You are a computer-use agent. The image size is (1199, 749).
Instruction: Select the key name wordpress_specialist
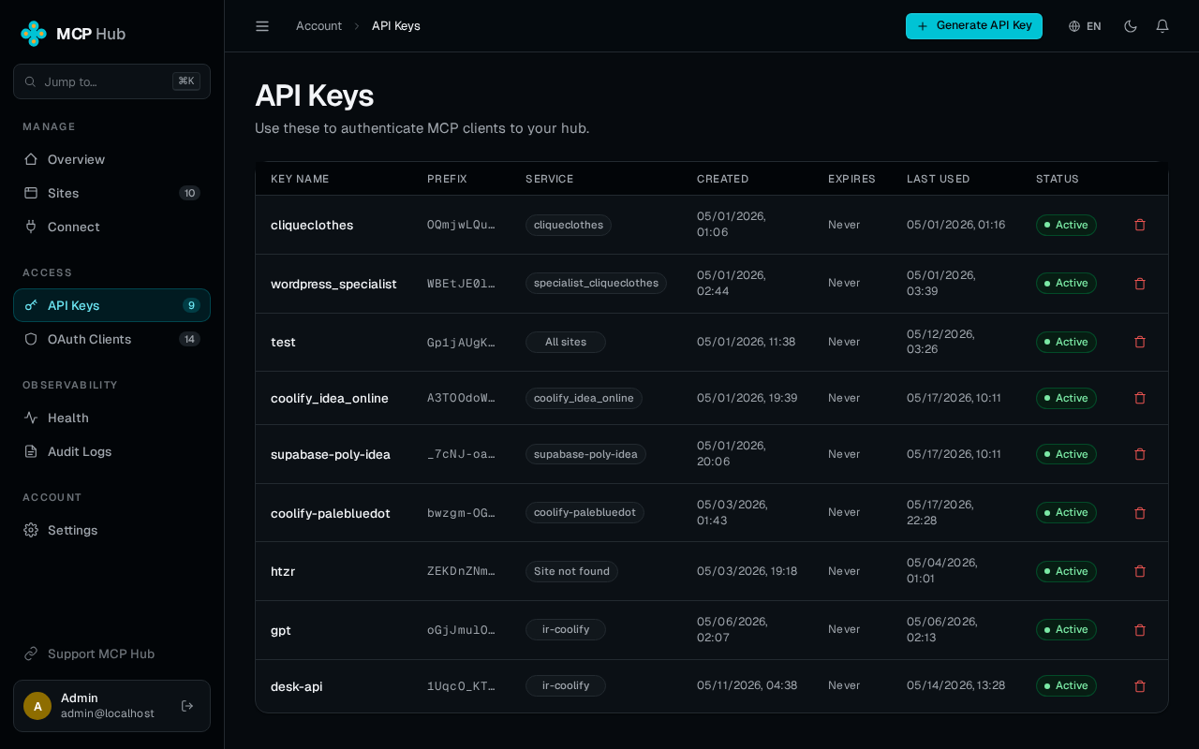tap(333, 284)
